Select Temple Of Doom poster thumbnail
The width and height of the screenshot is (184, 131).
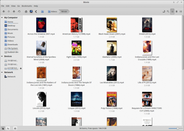click(77, 74)
